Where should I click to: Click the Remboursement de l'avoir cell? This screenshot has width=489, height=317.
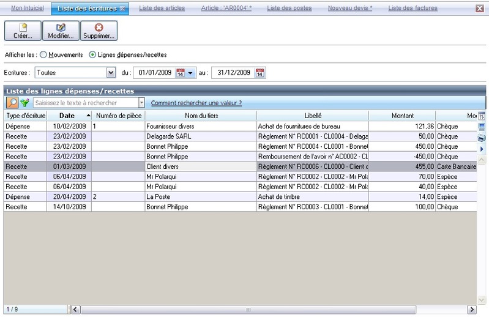313,157
